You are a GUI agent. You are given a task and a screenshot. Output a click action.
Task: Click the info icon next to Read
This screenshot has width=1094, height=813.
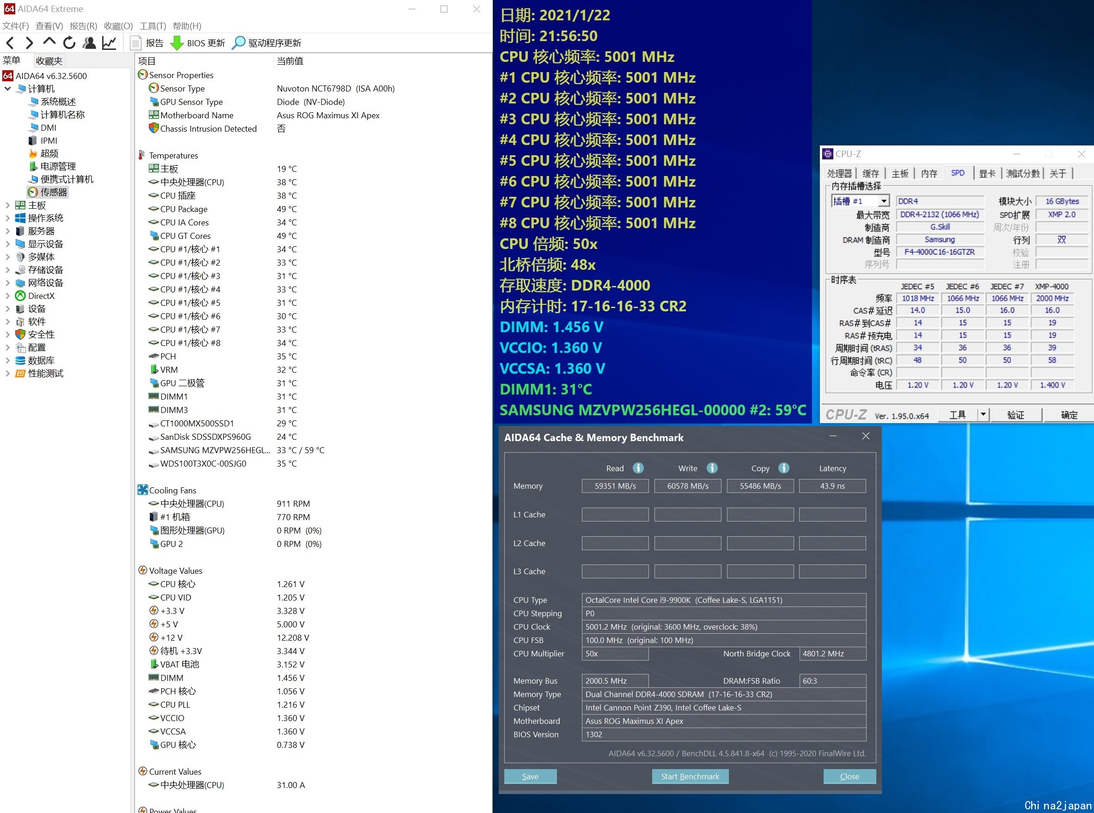pyautogui.click(x=638, y=468)
